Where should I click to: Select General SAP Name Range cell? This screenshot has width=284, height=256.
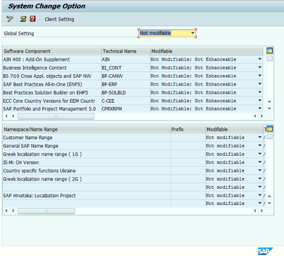click(x=86, y=146)
